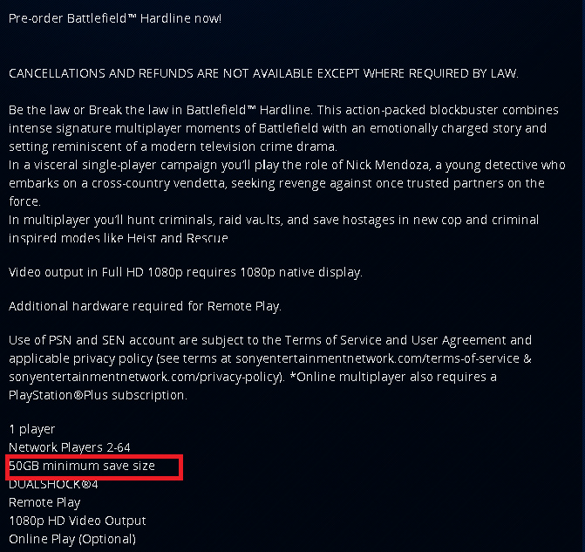Click the 'Remote Play' feature line
Viewport: 585px width, 552px height.
(44, 502)
